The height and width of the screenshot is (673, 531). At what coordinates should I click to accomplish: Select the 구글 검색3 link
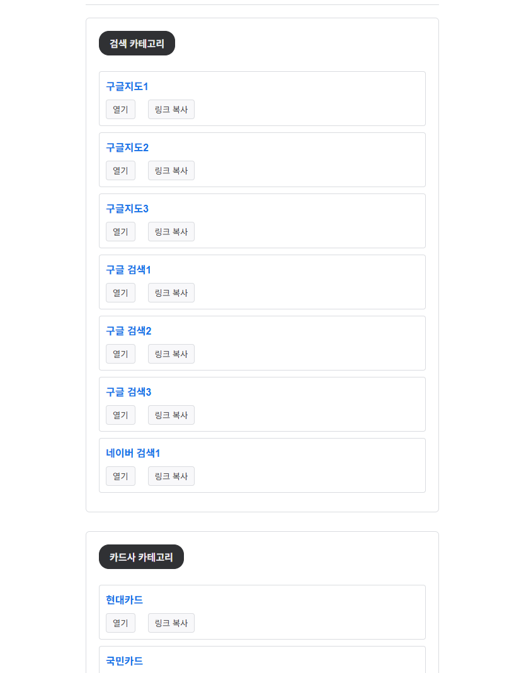point(128,392)
